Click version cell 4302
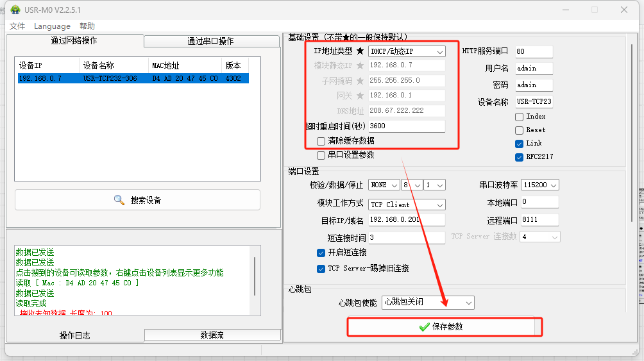 (233, 78)
